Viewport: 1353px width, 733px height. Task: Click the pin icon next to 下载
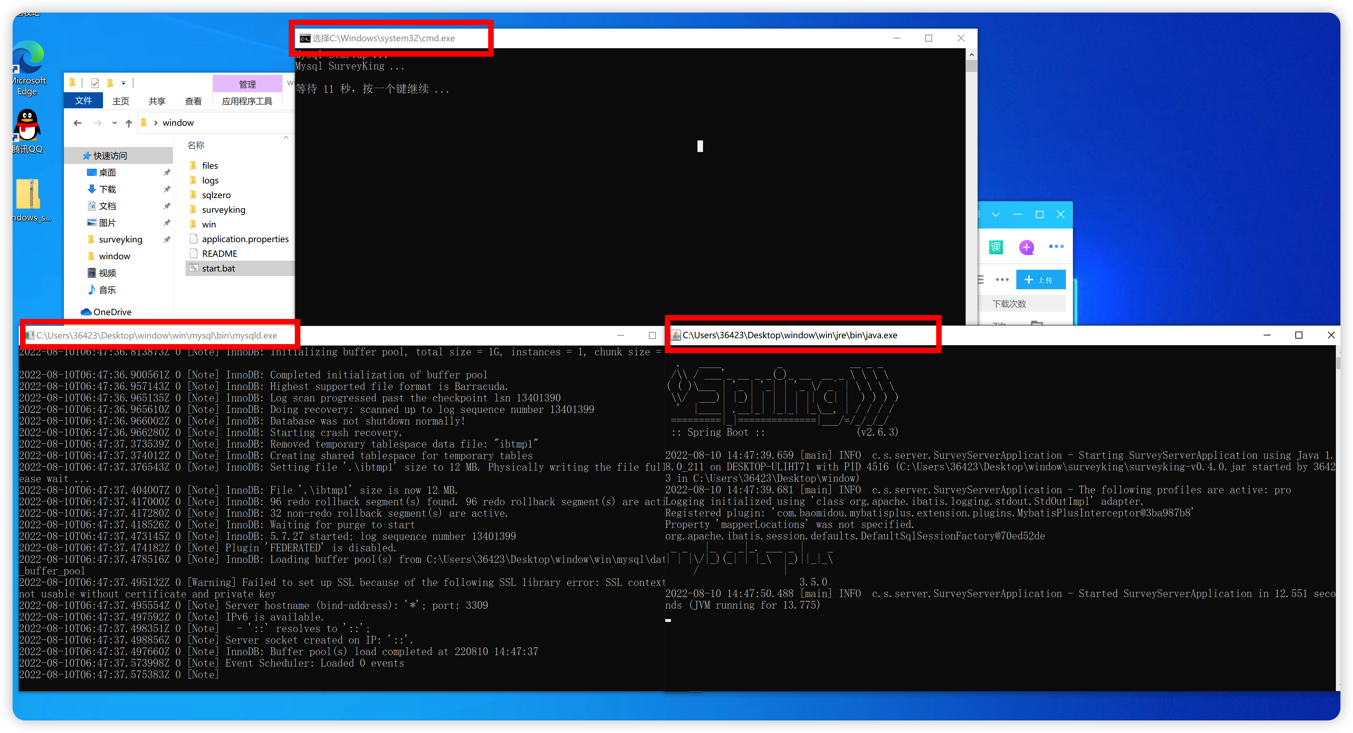(x=167, y=189)
